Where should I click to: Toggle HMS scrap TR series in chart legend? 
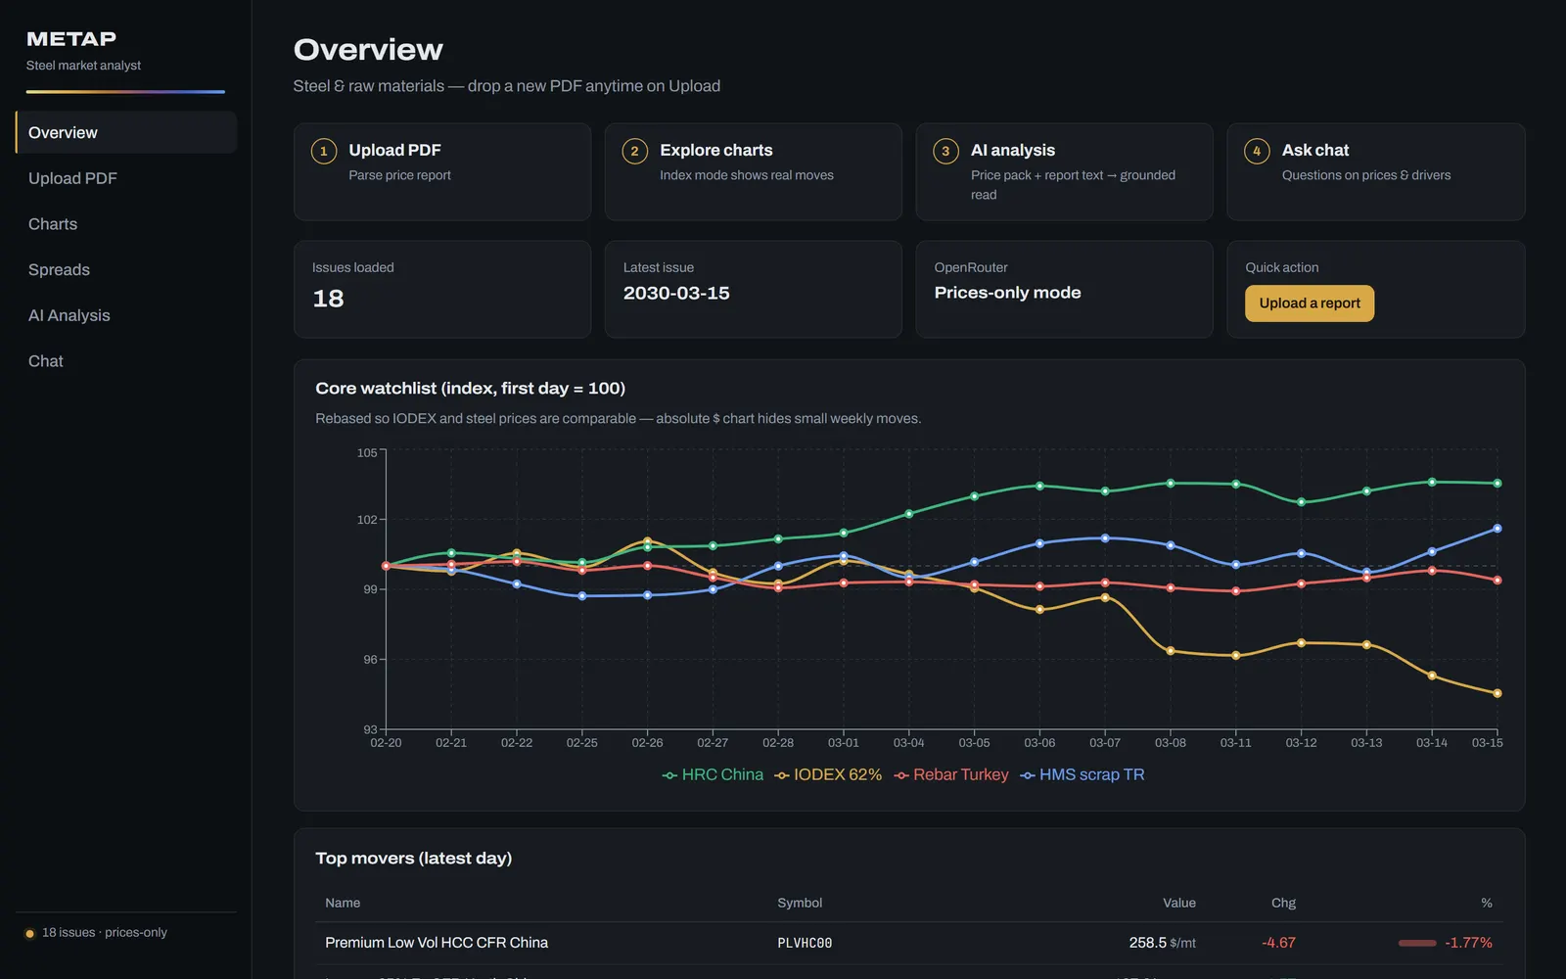(1082, 774)
